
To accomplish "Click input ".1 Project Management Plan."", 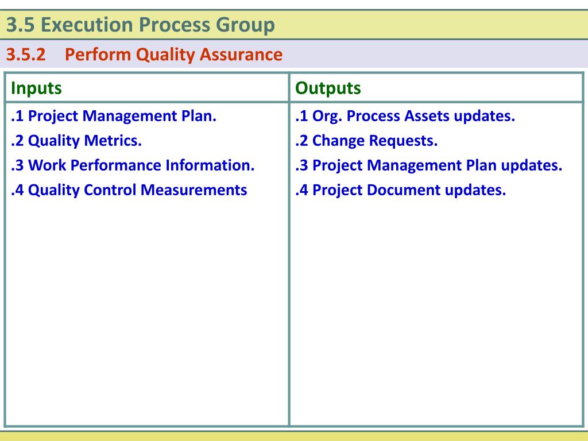I will tap(114, 117).
